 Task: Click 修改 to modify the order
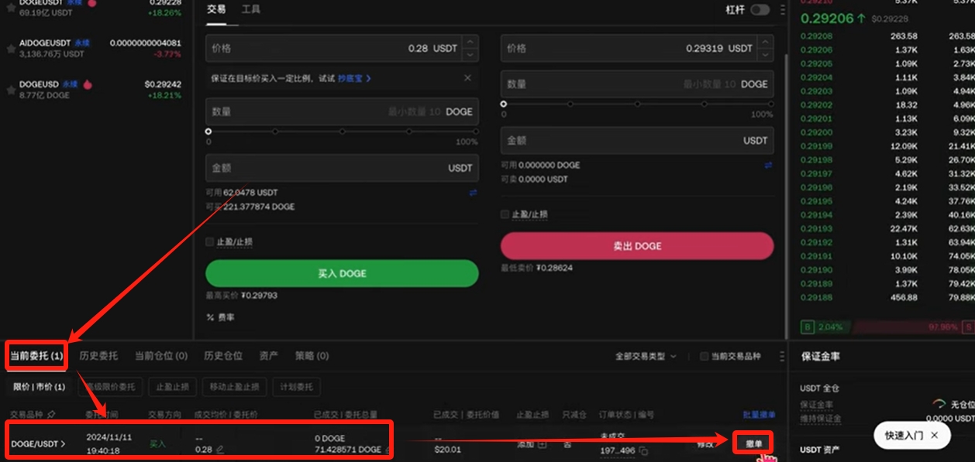click(x=705, y=443)
